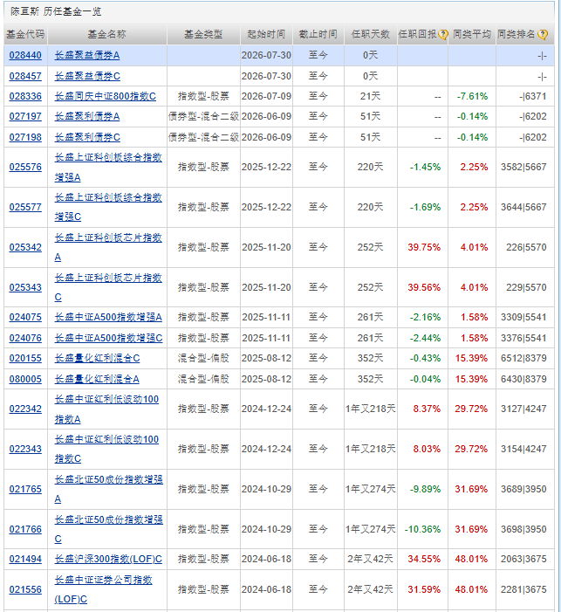Open fund code 027197
The width and height of the screenshot is (561, 612).
point(25,116)
